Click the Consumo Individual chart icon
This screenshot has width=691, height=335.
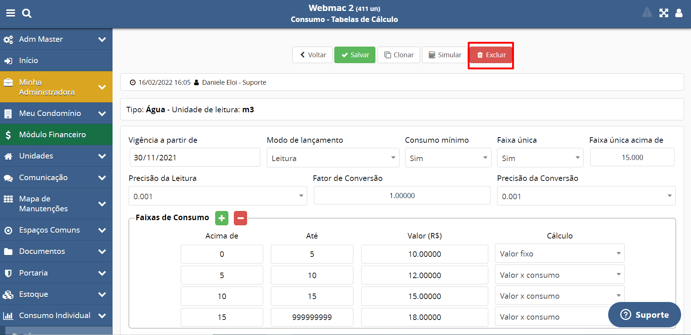(8, 316)
